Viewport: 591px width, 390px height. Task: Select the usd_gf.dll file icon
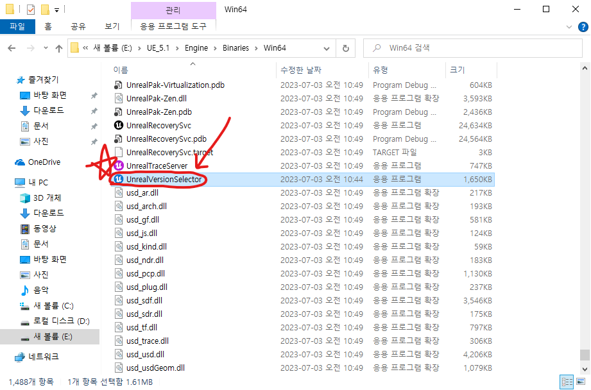[119, 219]
